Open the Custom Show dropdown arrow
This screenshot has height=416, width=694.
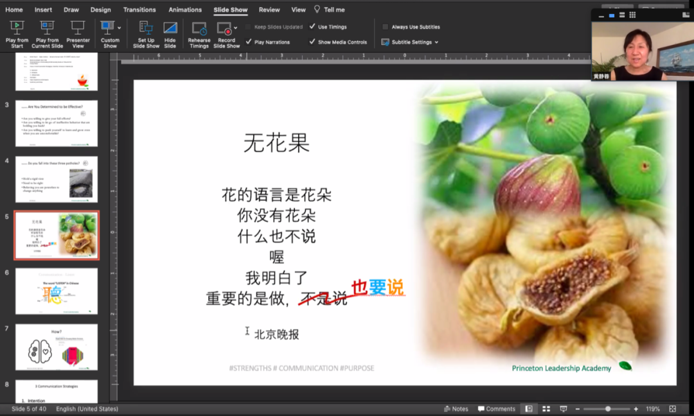coord(119,28)
